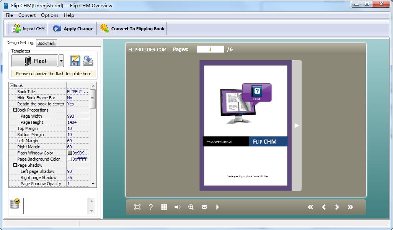Click the property list scroll-down arrow
The width and height of the screenshot is (393, 230).
(x=93, y=184)
